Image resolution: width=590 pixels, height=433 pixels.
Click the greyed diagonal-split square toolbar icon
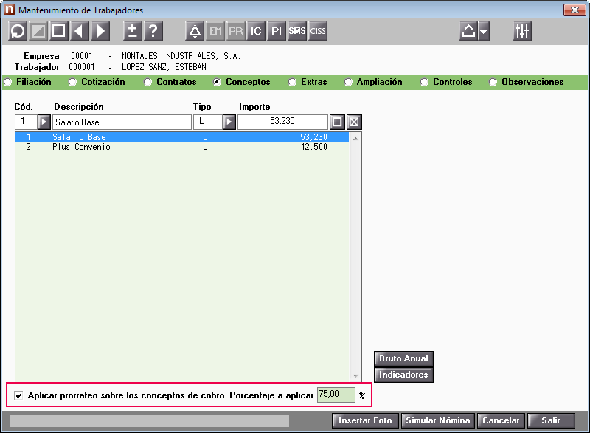click(38, 31)
